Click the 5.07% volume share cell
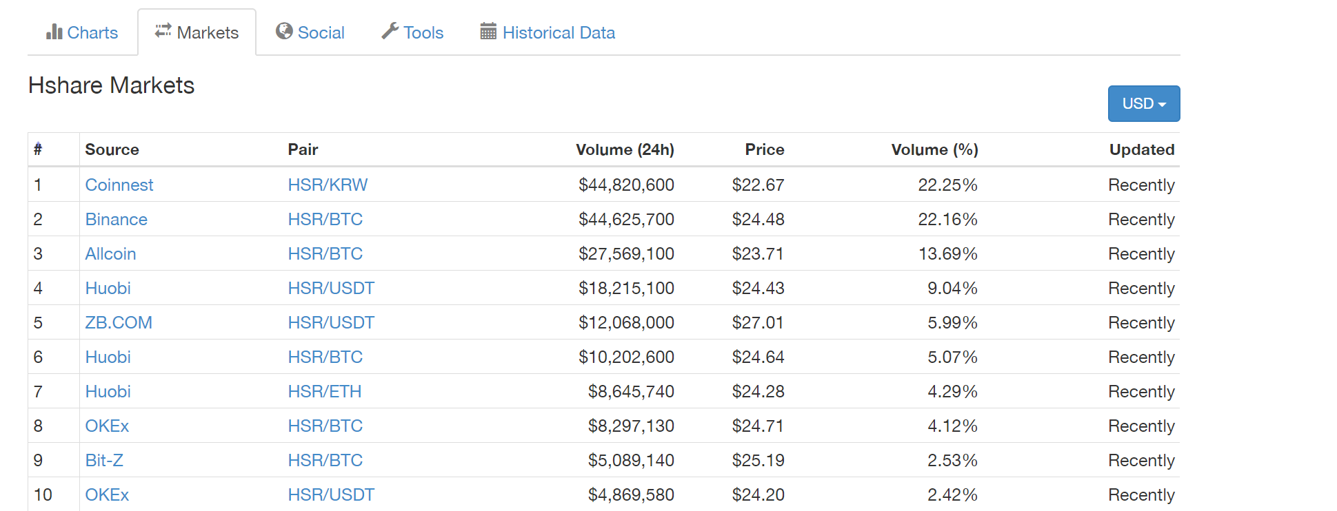Image resolution: width=1337 pixels, height=511 pixels. coord(952,357)
